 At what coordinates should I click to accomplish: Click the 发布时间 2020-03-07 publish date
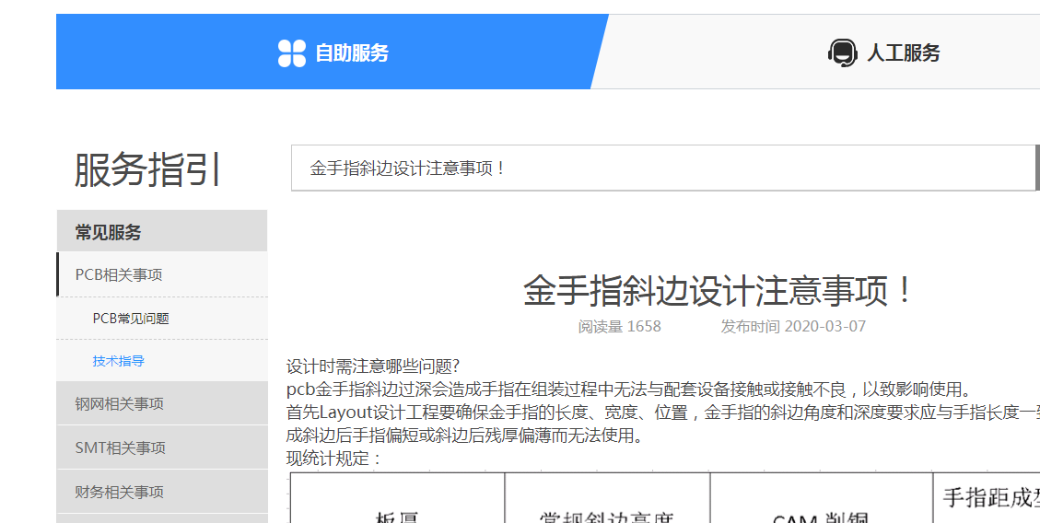(793, 327)
